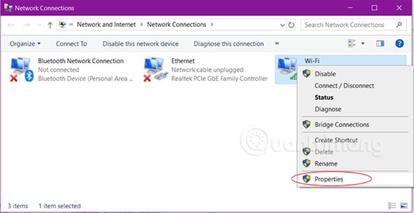Click the search magnifier icon
This screenshot has height=213, width=414.
[x=399, y=24]
